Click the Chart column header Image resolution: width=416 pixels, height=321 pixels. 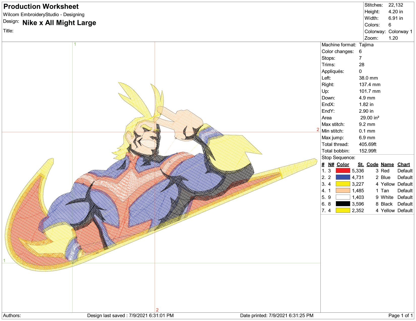coord(404,164)
